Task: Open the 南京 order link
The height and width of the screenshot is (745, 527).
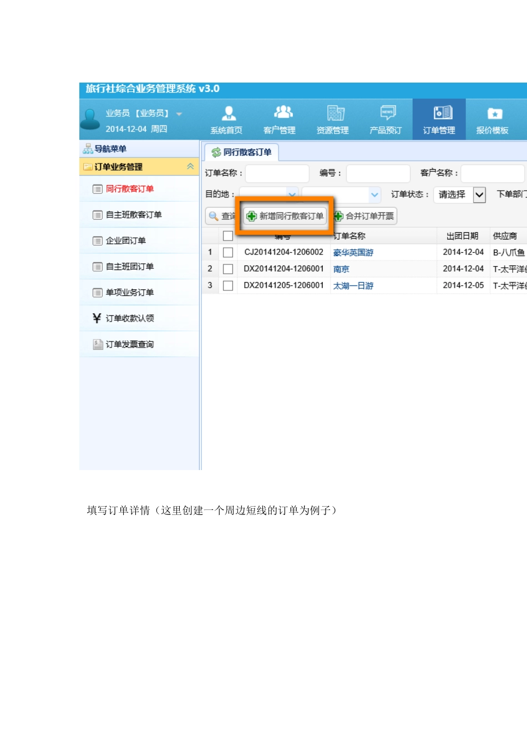Action: point(341,269)
